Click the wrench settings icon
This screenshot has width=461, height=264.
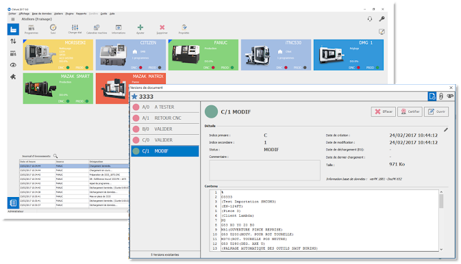click(382, 19)
